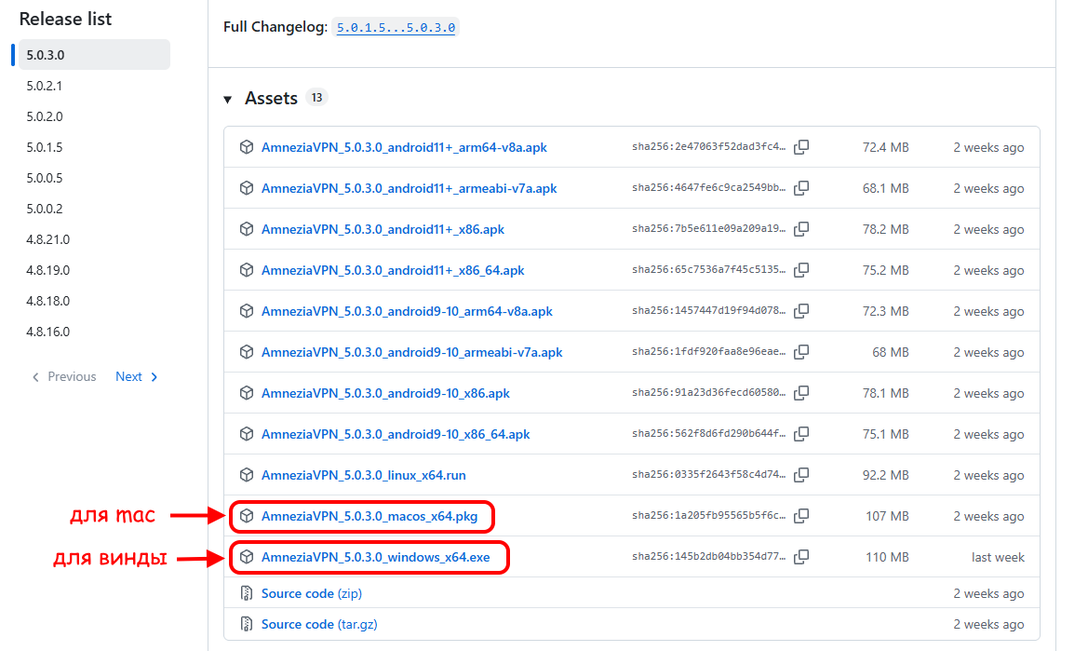Copy sha256 hash for linux_x64.run
Image resolution: width=1088 pixels, height=651 pixels.
[x=801, y=475]
